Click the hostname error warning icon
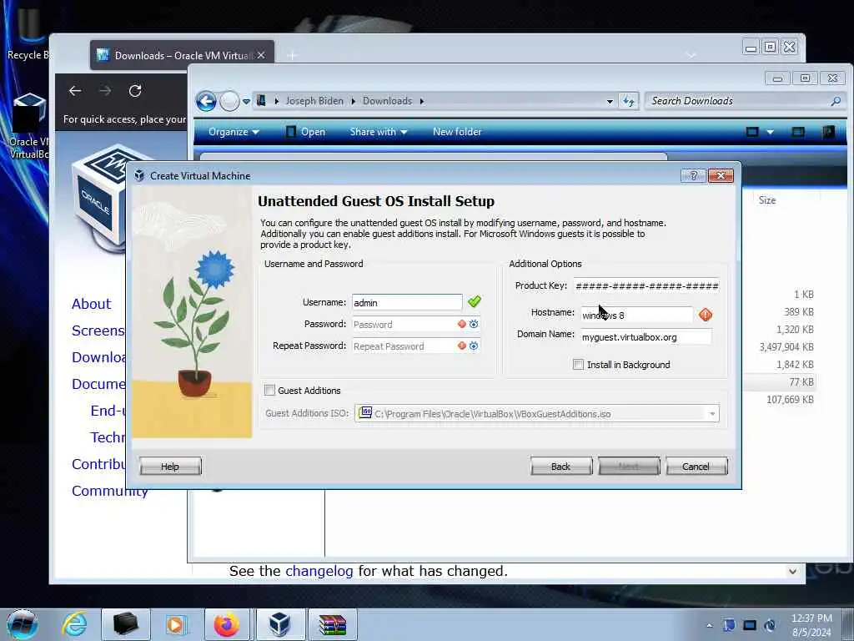854x641 pixels. click(x=706, y=315)
